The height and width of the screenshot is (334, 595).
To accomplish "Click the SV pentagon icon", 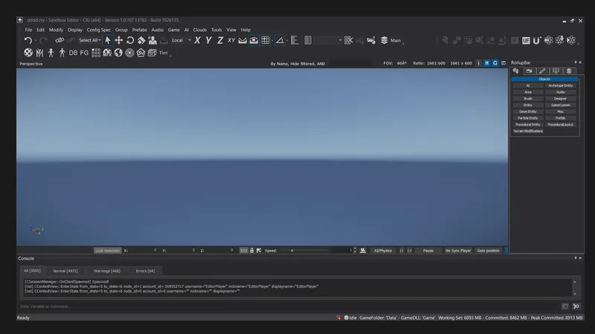I will click(x=141, y=53).
